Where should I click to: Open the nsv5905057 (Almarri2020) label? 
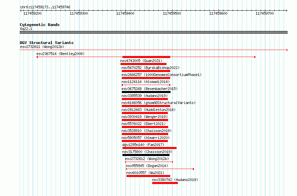[x=145, y=138]
